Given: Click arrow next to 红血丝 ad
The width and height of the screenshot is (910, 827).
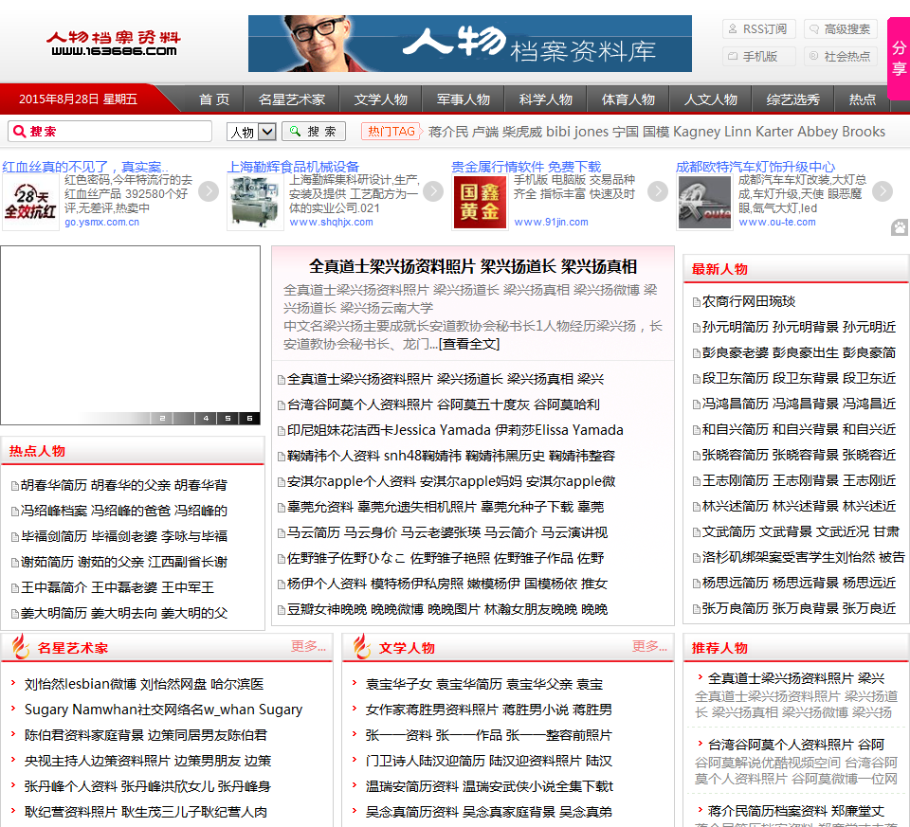Looking at the screenshot, I should pos(209,191).
